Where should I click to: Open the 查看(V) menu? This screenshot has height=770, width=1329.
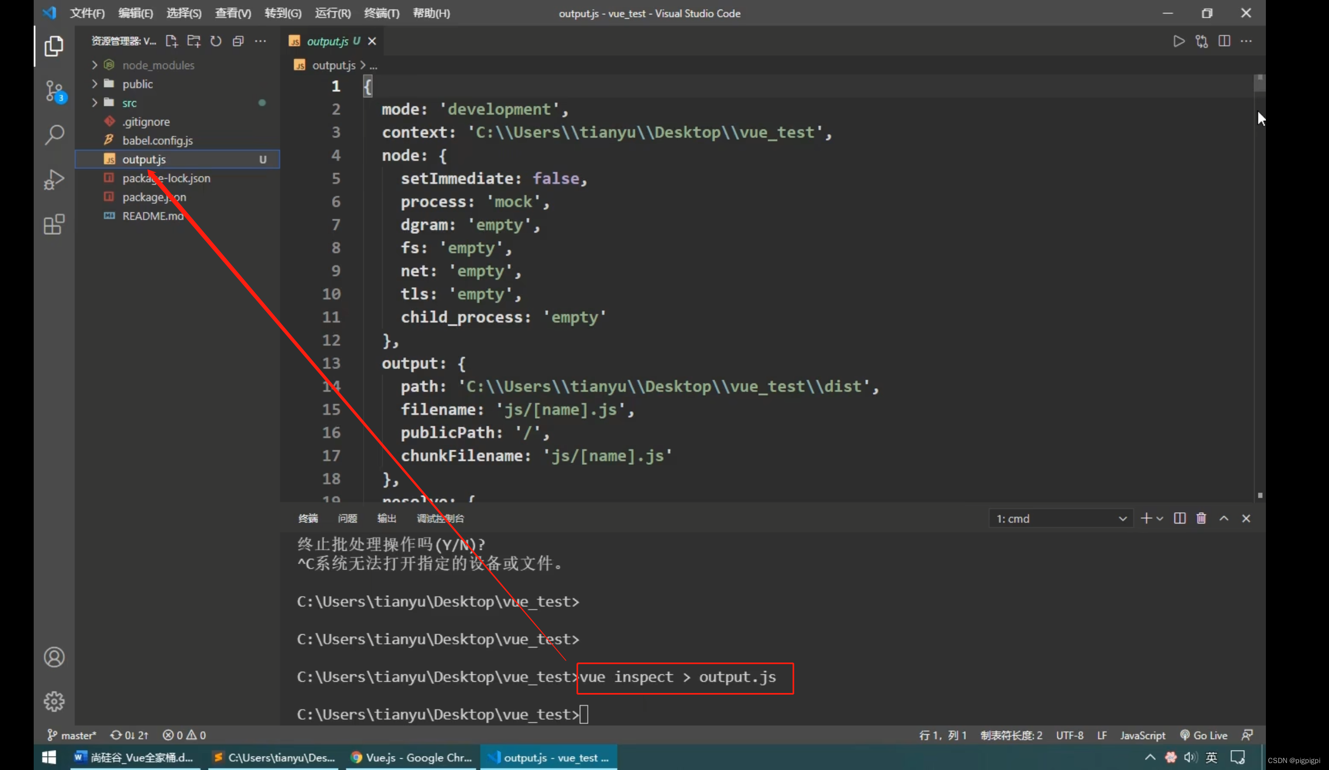pyautogui.click(x=233, y=13)
